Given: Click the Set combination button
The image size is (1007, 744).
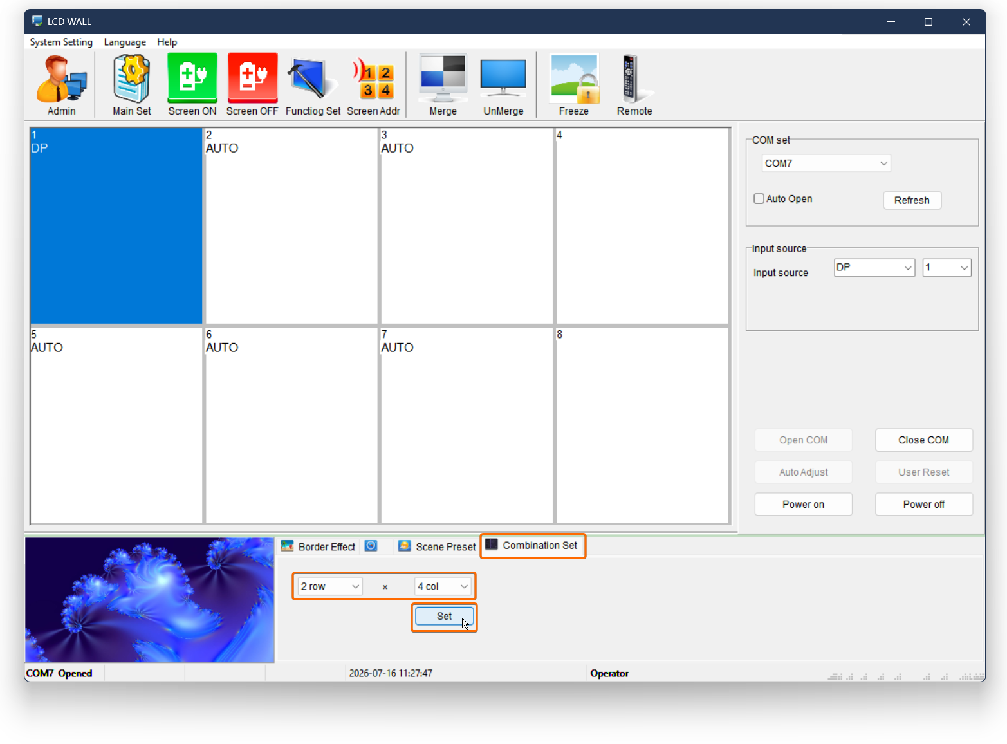Looking at the screenshot, I should pyautogui.click(x=445, y=616).
